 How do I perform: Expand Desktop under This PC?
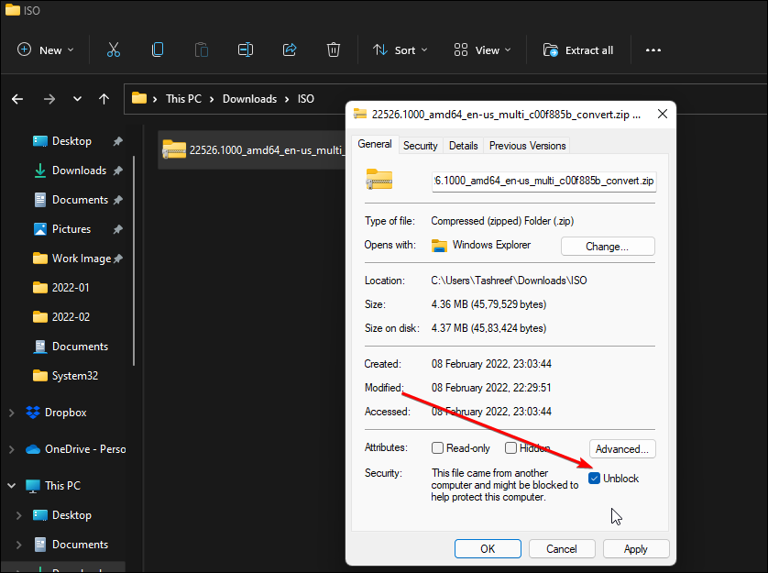(x=18, y=515)
